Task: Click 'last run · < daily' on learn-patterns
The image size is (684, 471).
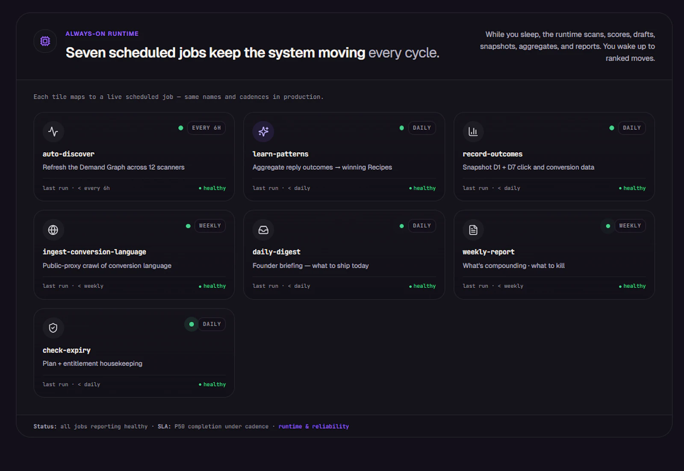Action: (x=281, y=188)
